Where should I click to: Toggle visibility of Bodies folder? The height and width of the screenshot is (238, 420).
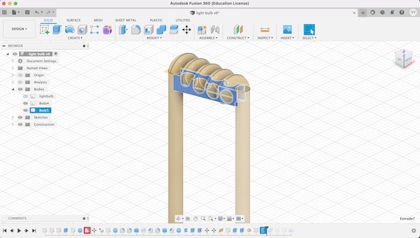coord(20,89)
